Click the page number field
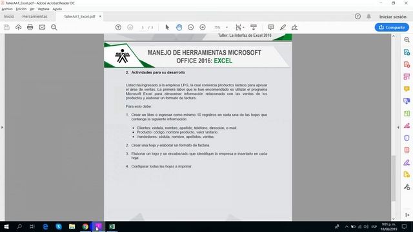Viewport: 413px width, 232px height. pos(143,27)
